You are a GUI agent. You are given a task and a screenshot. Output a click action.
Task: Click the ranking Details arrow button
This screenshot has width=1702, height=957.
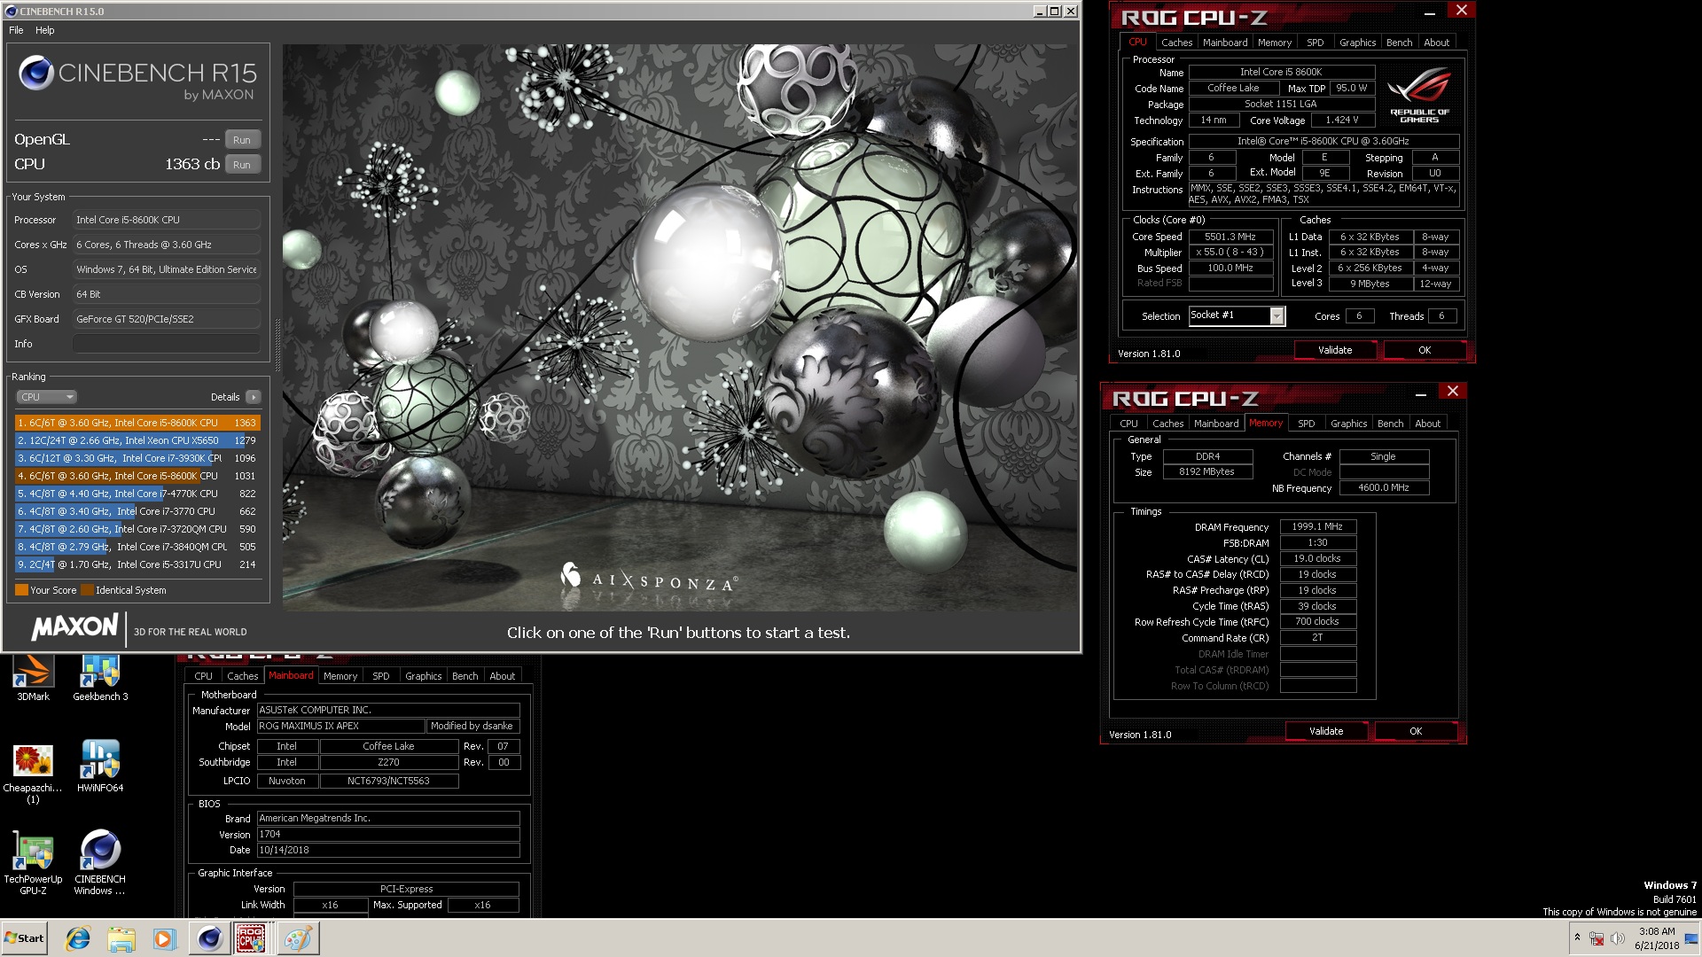click(254, 397)
